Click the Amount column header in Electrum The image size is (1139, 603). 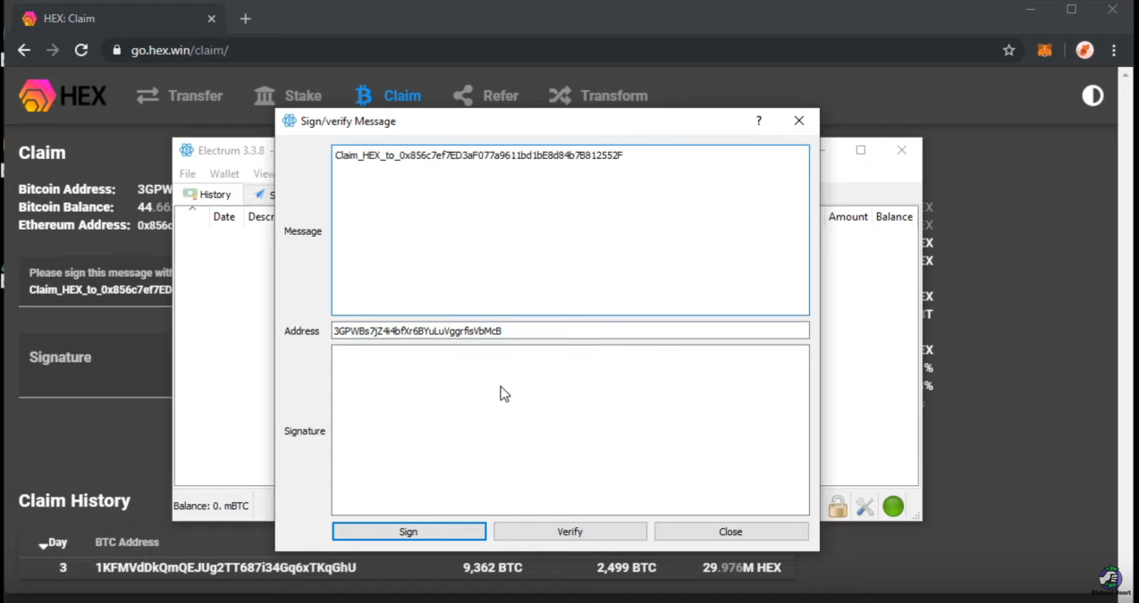pos(848,216)
